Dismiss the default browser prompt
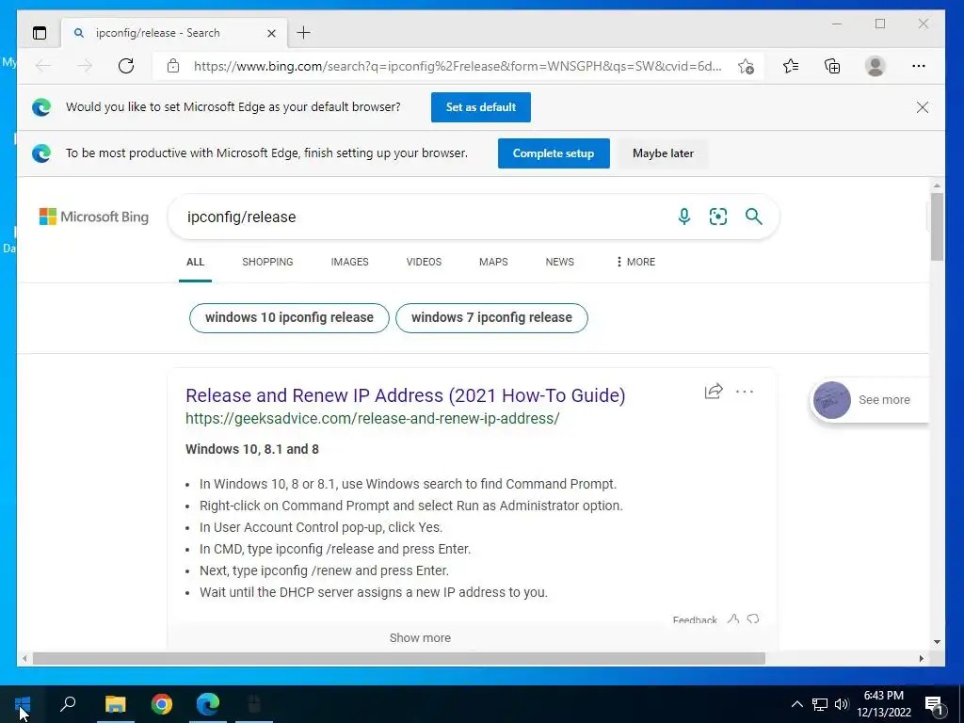 tap(923, 107)
